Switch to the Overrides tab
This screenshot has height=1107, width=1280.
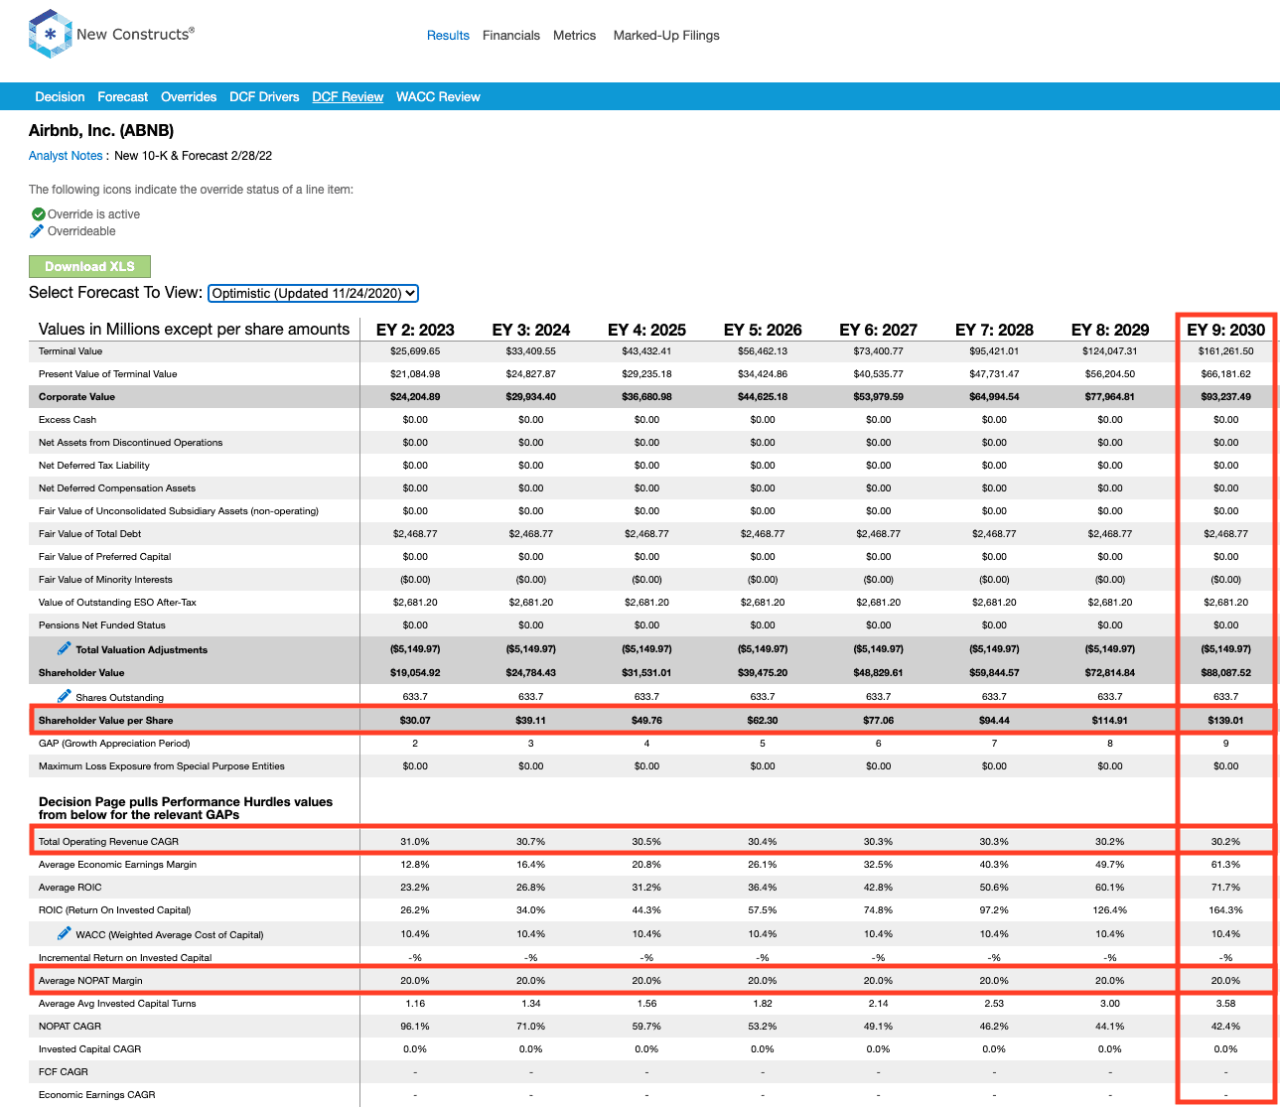click(x=189, y=96)
